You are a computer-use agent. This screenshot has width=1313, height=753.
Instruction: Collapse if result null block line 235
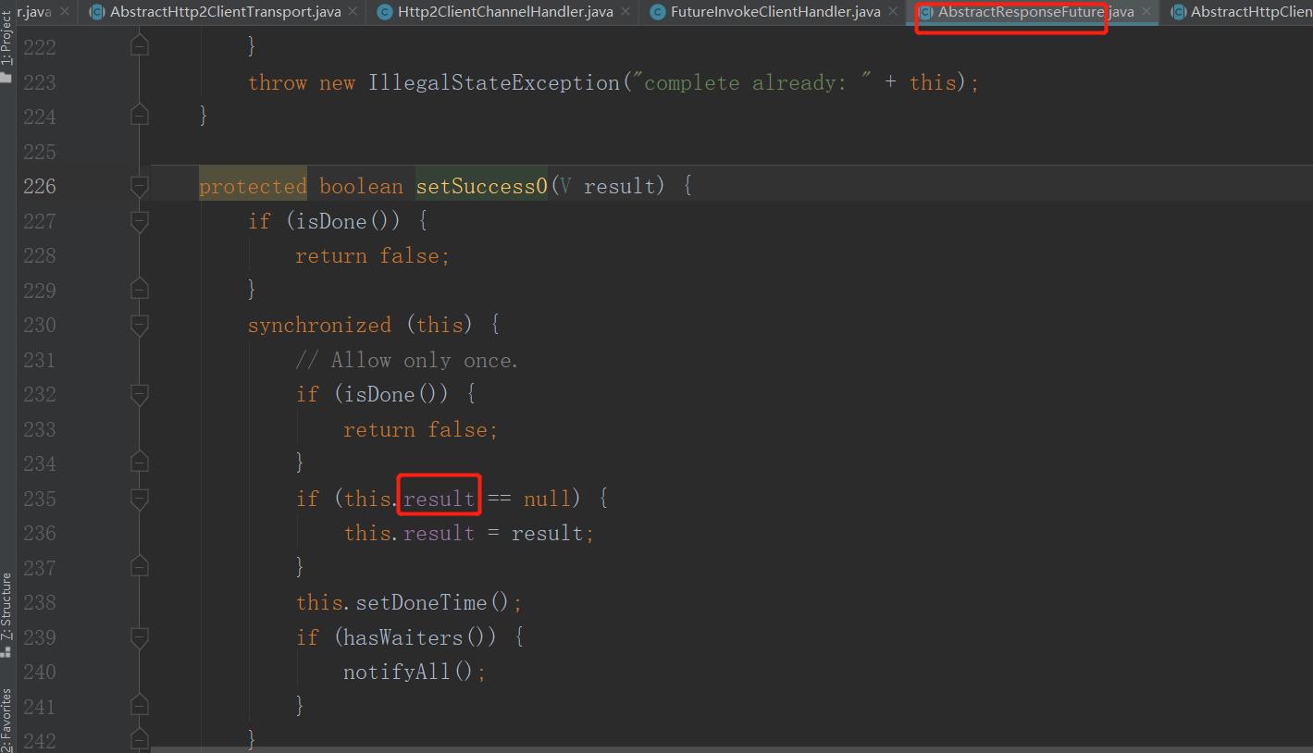point(140,499)
